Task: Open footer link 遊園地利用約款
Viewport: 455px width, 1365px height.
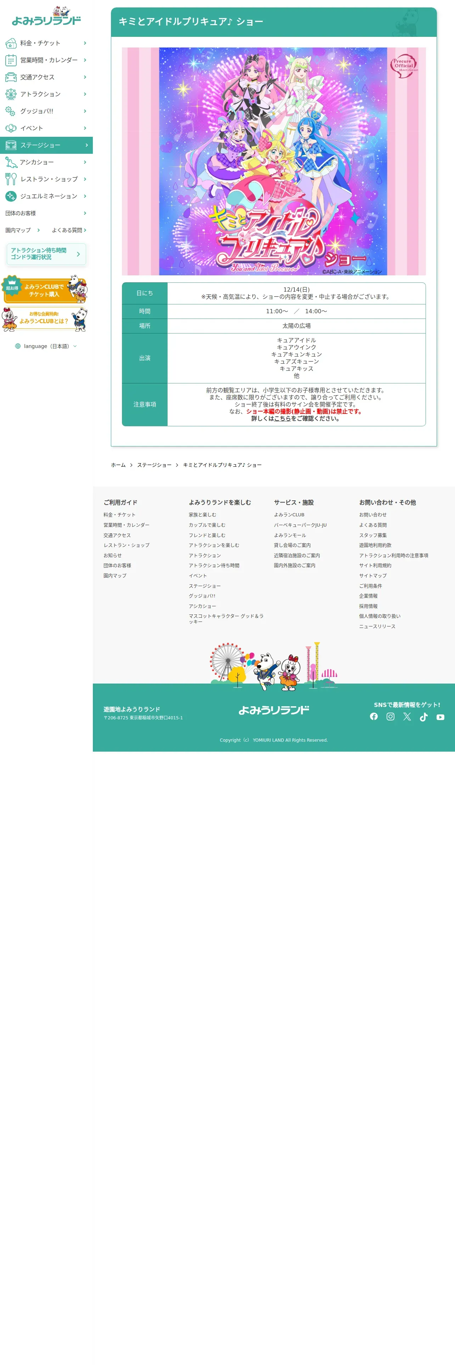Action: (375, 545)
